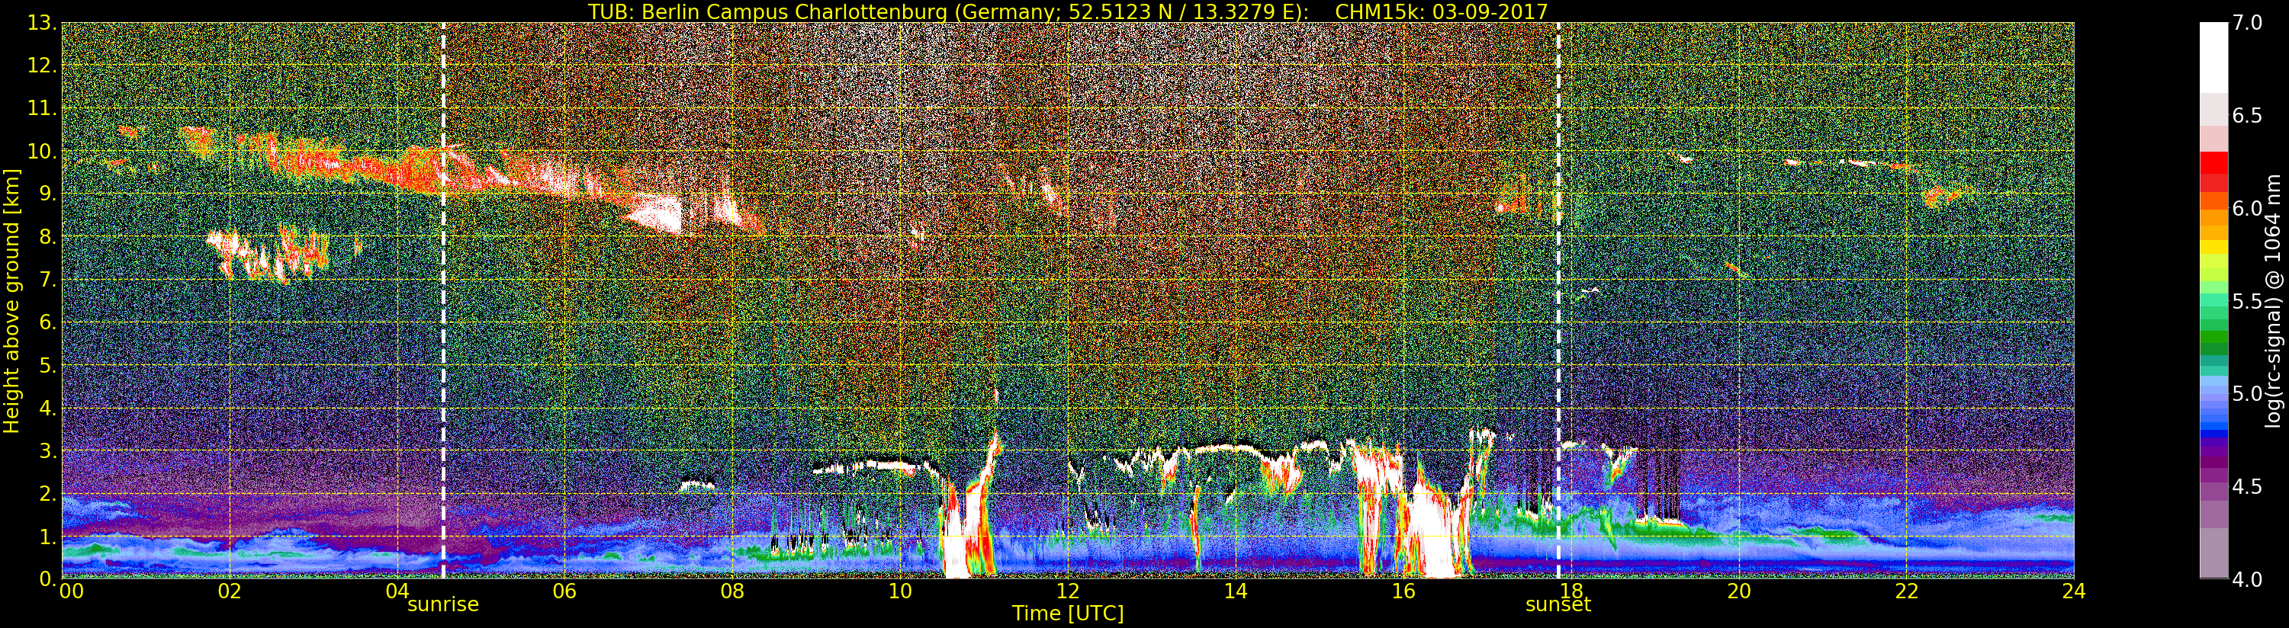Click the time axis tick '10'

point(900,591)
